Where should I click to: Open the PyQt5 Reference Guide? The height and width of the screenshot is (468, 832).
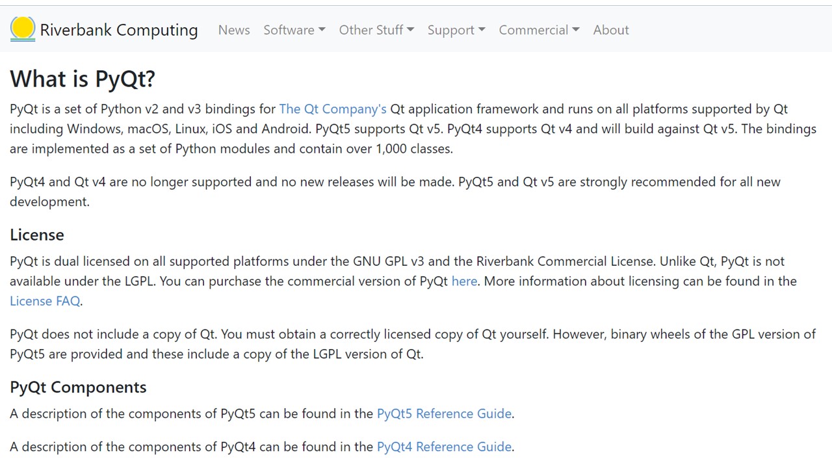click(444, 413)
